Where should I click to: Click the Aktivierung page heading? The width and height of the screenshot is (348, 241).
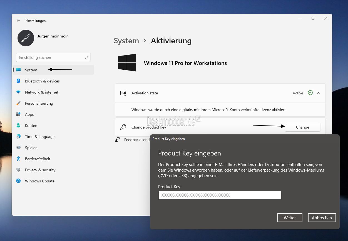click(171, 41)
